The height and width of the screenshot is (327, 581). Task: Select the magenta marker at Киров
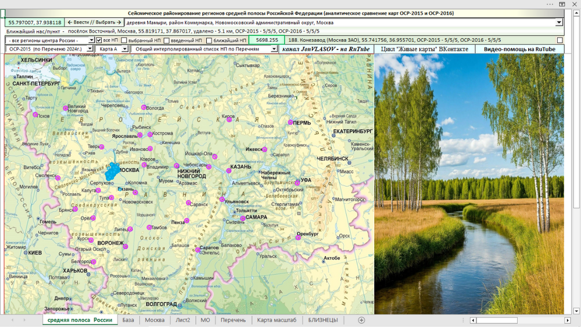(229, 119)
